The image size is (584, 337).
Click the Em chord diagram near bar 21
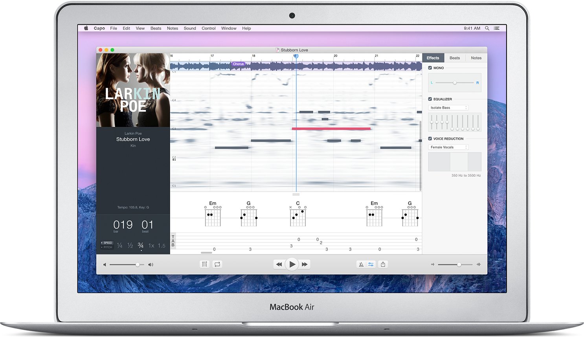click(374, 214)
